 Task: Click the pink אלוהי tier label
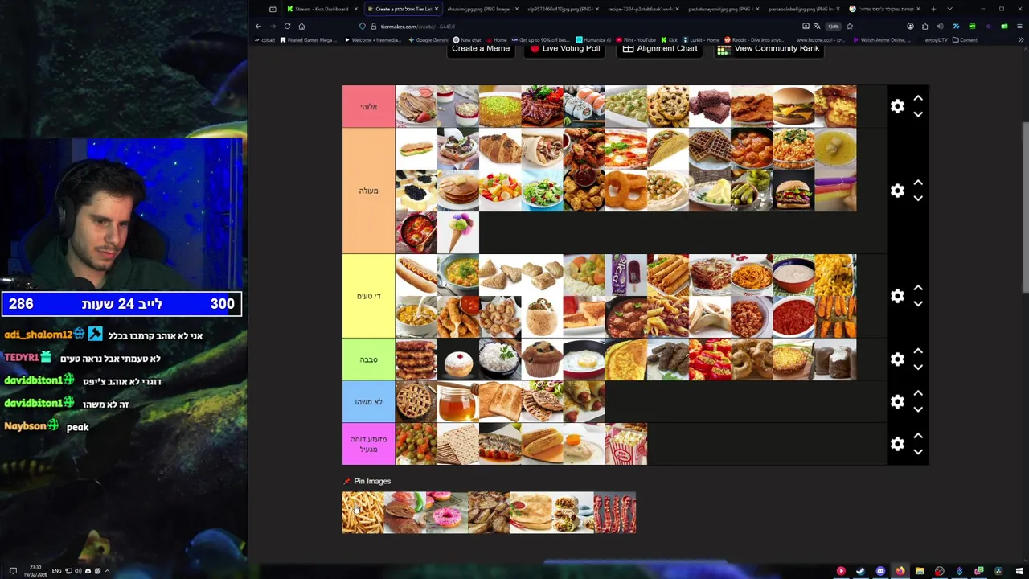click(x=368, y=106)
